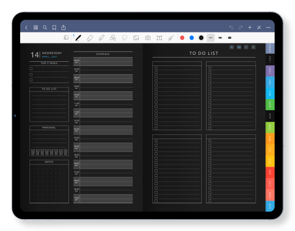Pick the black pen color
The height and width of the screenshot is (231, 295).
201,38
